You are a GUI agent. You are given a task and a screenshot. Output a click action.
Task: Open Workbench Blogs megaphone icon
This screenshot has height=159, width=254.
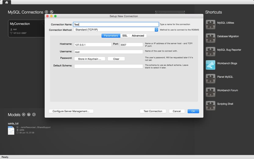[x=210, y=65]
